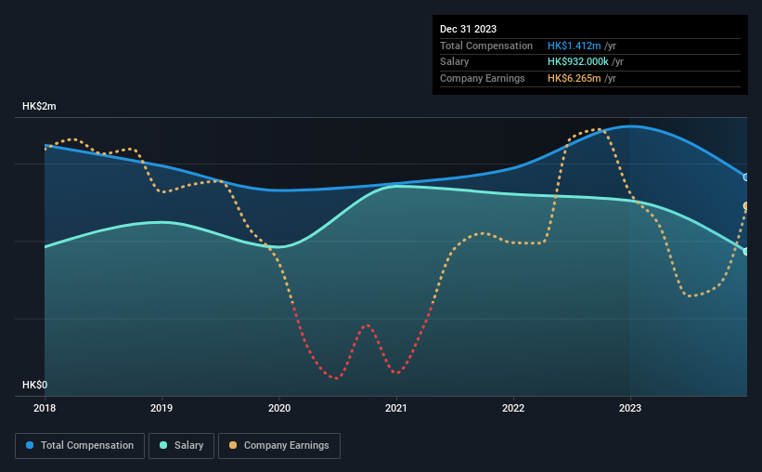Click the HK$1.412m total compensation value
This screenshot has height=472, width=762.
tap(575, 46)
